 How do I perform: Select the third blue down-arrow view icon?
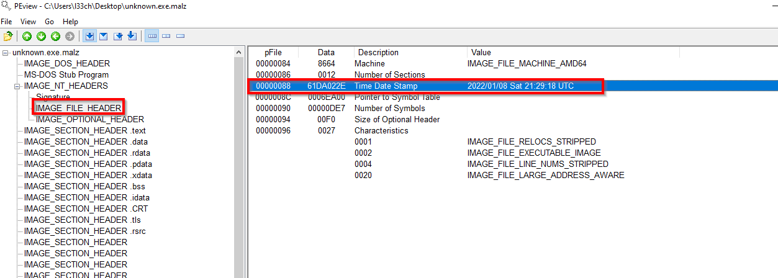[118, 36]
